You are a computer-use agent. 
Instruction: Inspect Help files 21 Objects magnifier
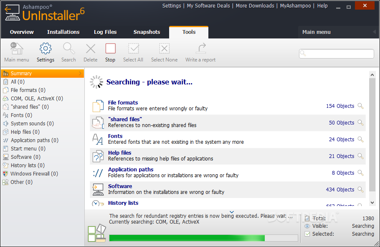(x=361, y=156)
